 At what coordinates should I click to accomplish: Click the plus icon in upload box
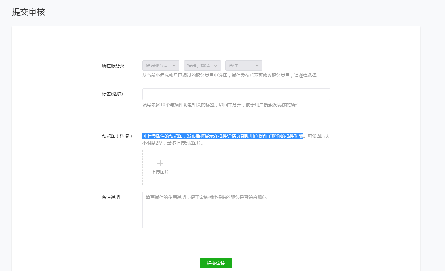coord(160,163)
